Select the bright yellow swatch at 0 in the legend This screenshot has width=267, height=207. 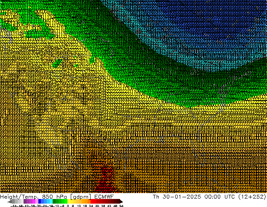tap(69, 202)
